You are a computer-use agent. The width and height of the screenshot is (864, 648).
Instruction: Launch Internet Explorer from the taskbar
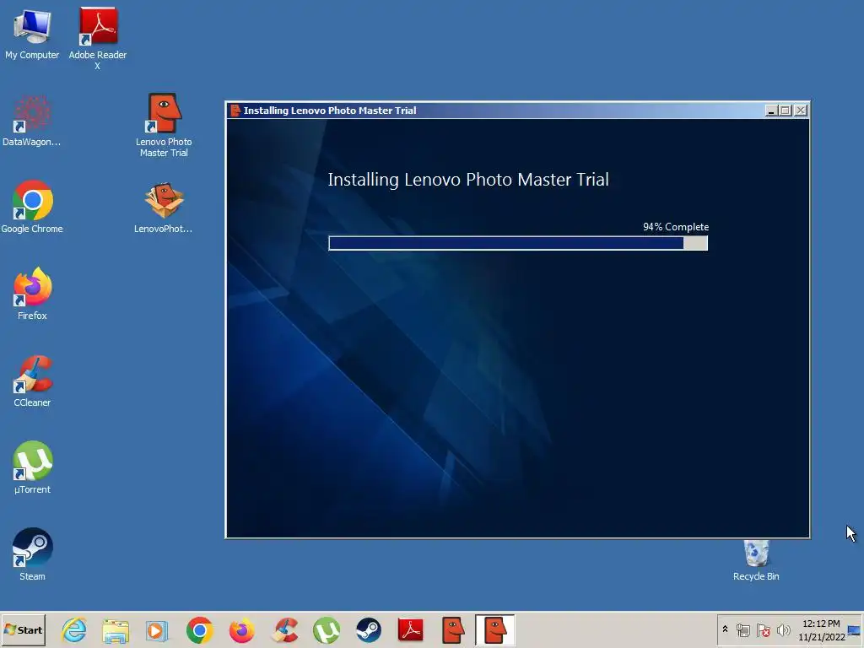tap(74, 630)
